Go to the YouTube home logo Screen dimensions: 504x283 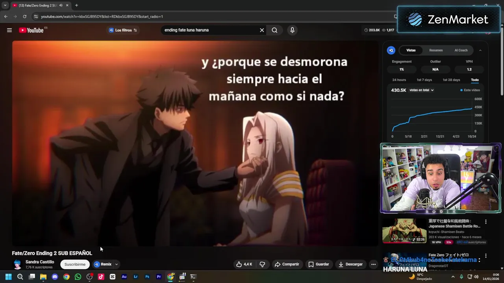click(x=31, y=30)
